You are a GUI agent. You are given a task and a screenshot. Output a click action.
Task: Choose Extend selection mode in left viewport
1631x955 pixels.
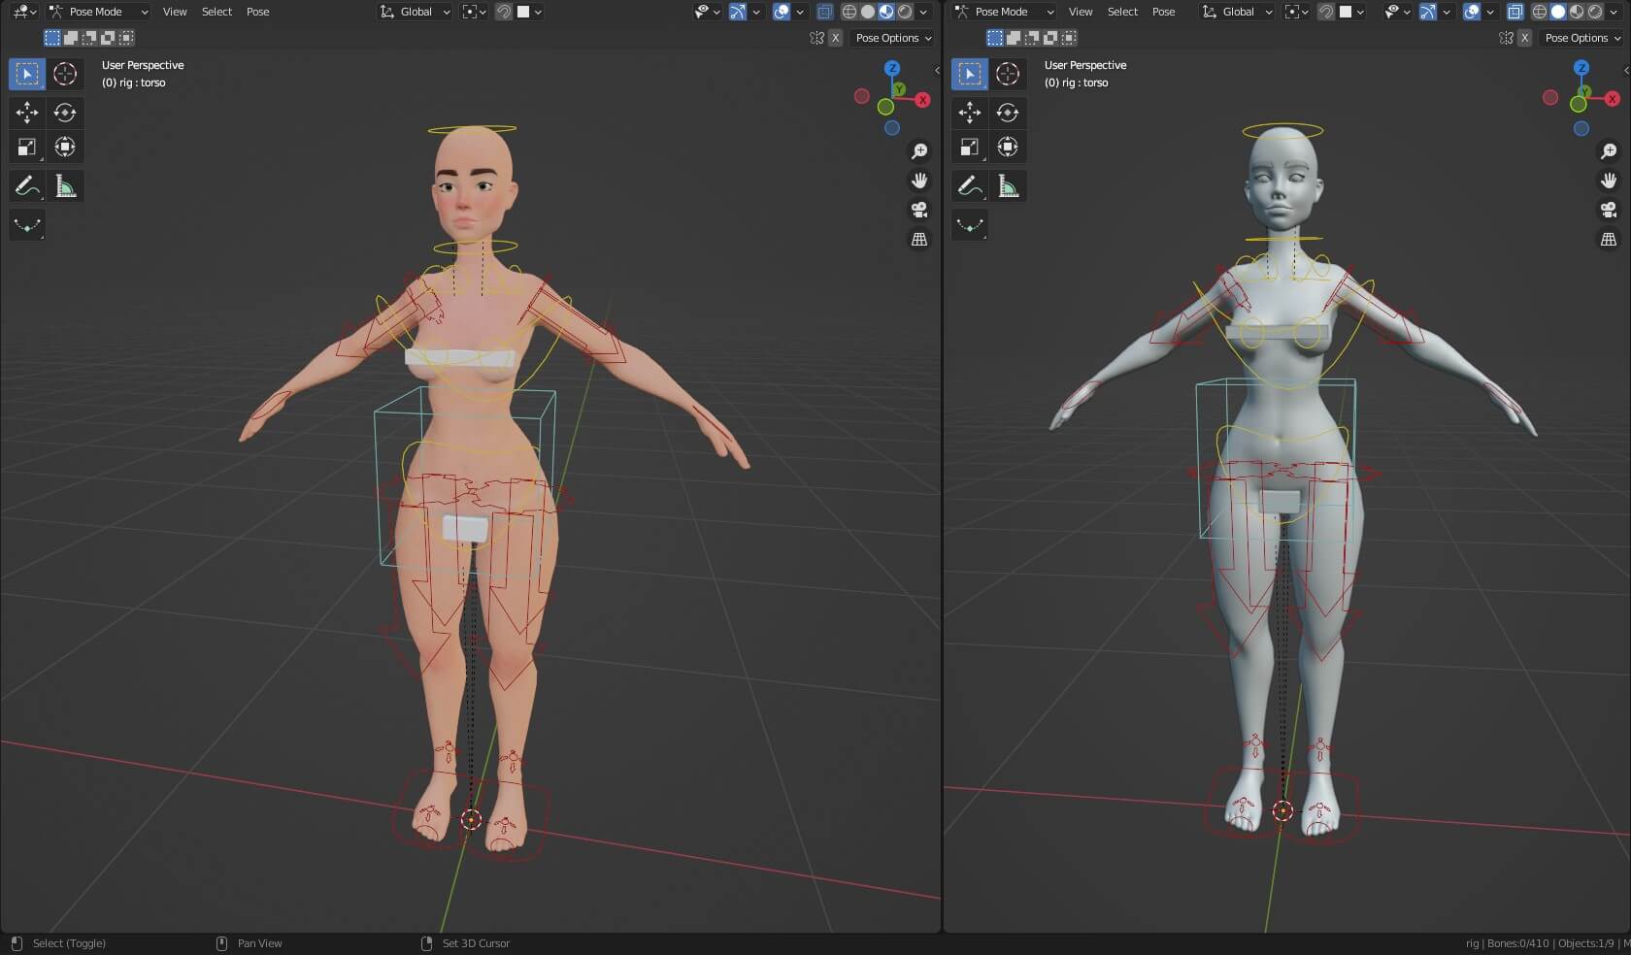pos(71,38)
